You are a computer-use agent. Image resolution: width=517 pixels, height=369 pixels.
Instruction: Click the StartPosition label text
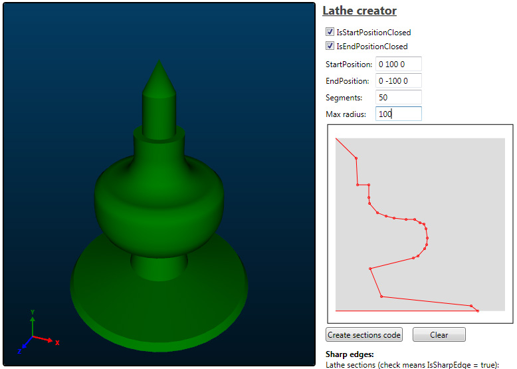click(x=348, y=64)
